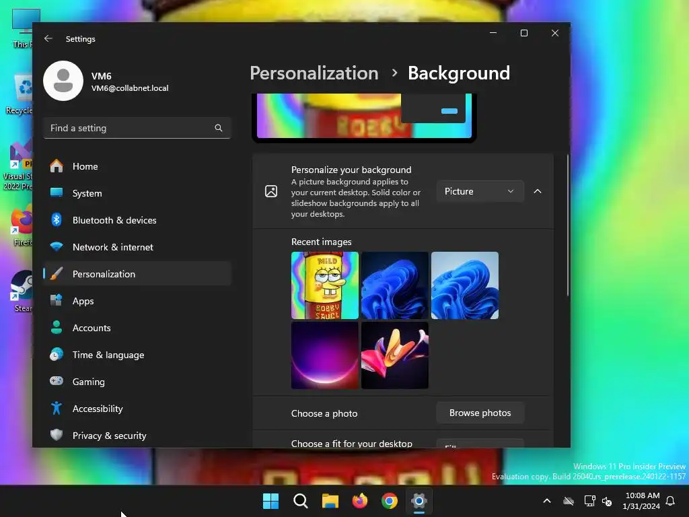Click the Browse photos button
This screenshot has width=689, height=517.
(480, 413)
